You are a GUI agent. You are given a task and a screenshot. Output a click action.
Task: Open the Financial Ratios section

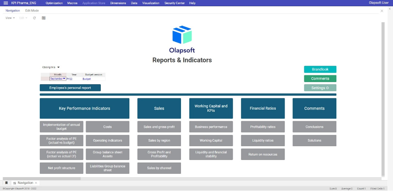(263, 108)
